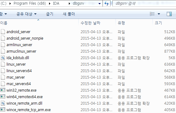176x113 pixels.
Task: Expand arrow after (C:) in address bar
Action: (x=10, y=4)
